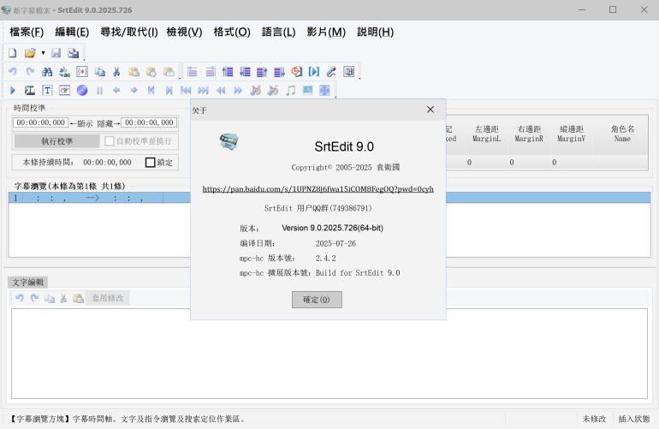Open the 尋找/取代(I) menu
The height and width of the screenshot is (429, 659).
[129, 32]
